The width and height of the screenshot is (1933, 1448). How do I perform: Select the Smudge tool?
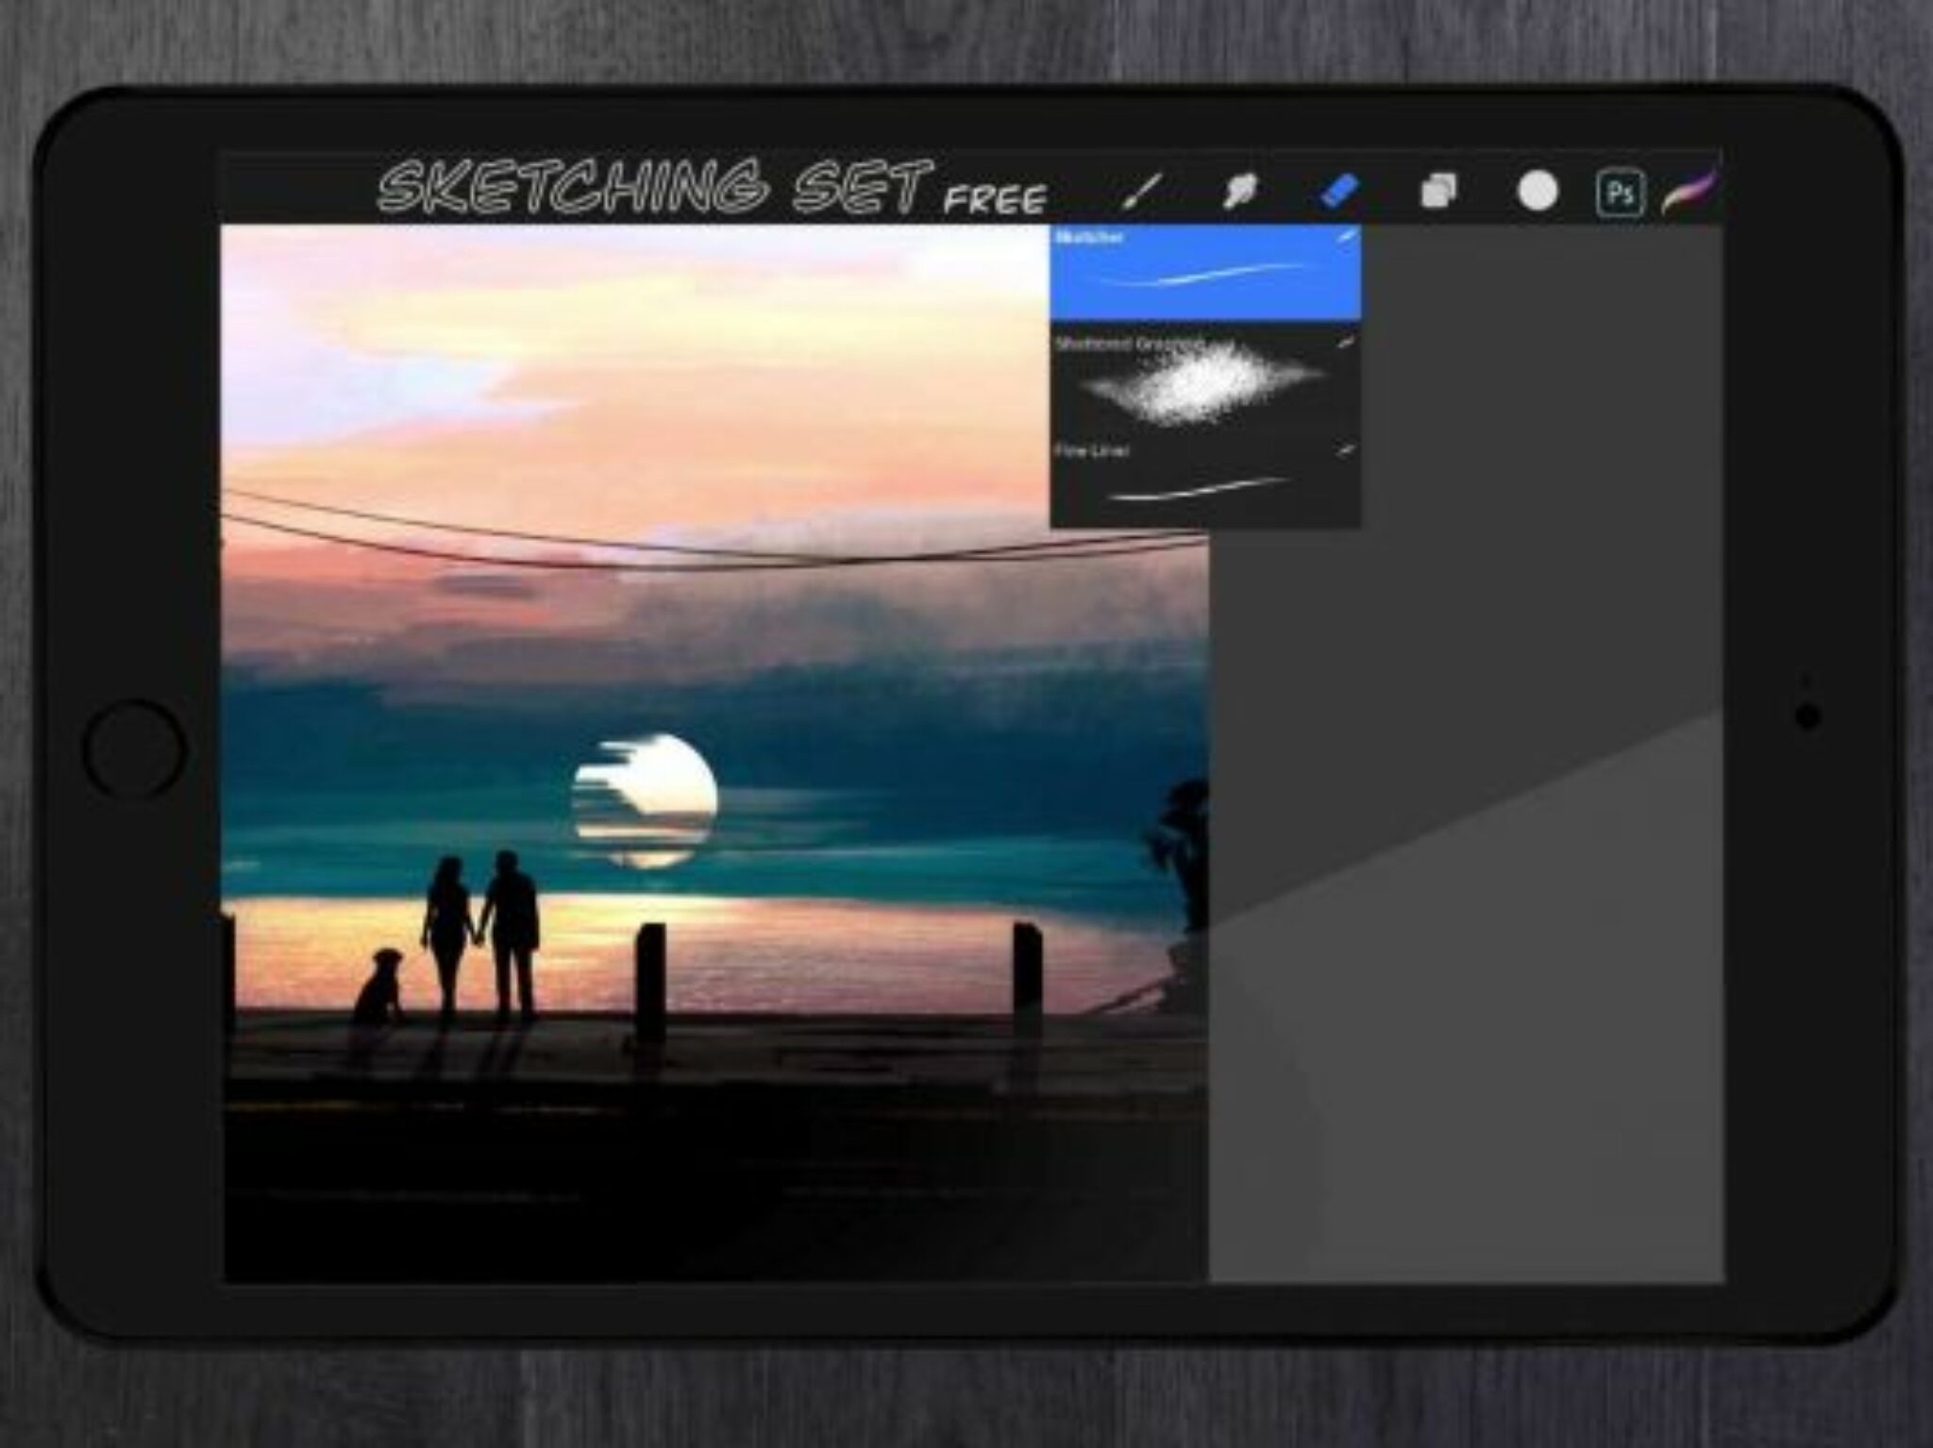pos(1242,187)
